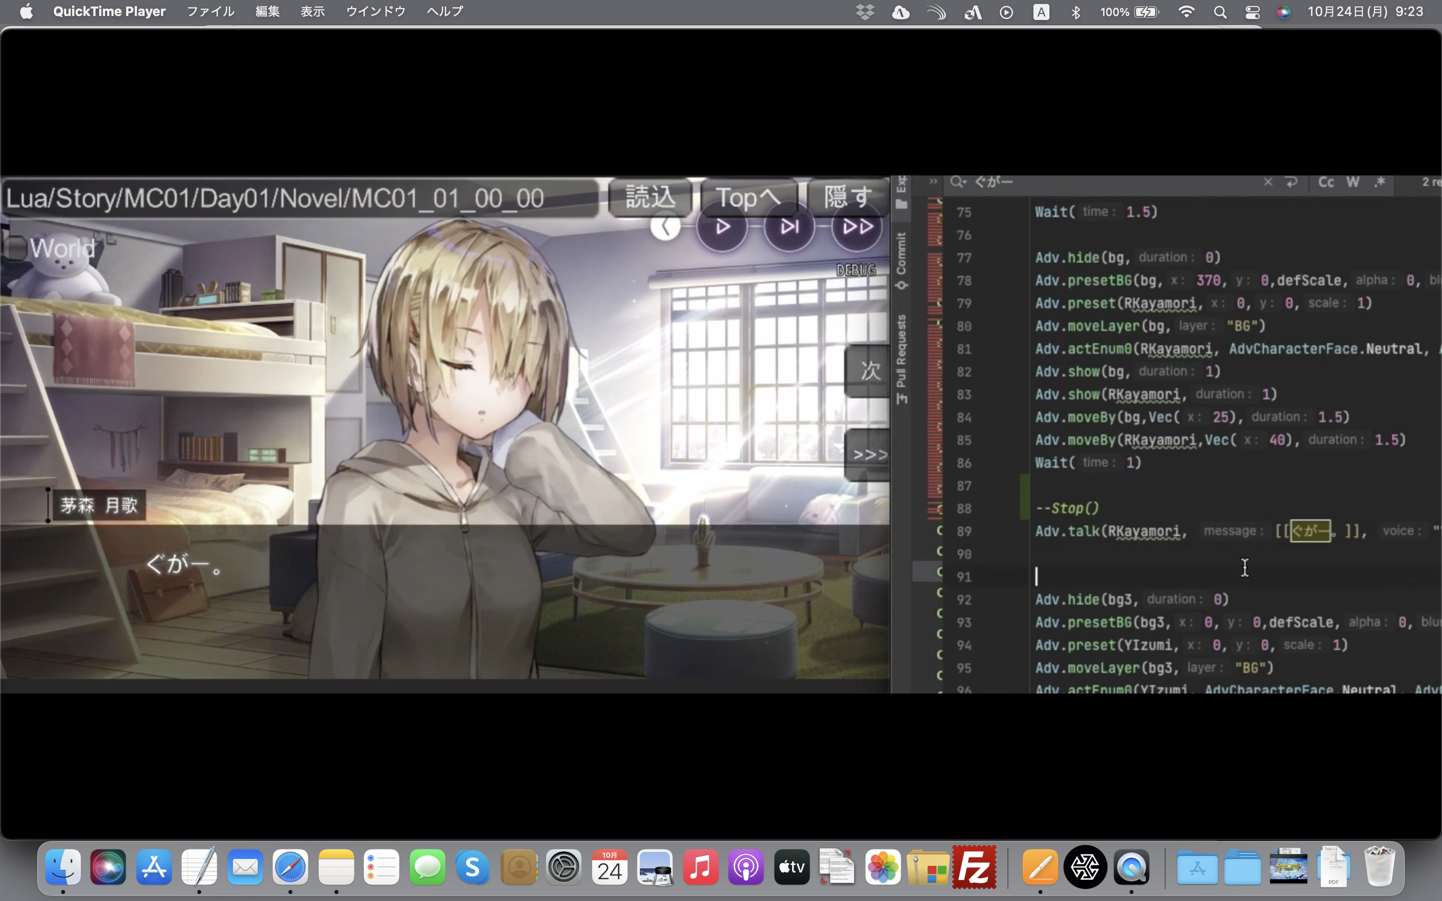
Task: Click the 次 next button
Action: click(869, 370)
